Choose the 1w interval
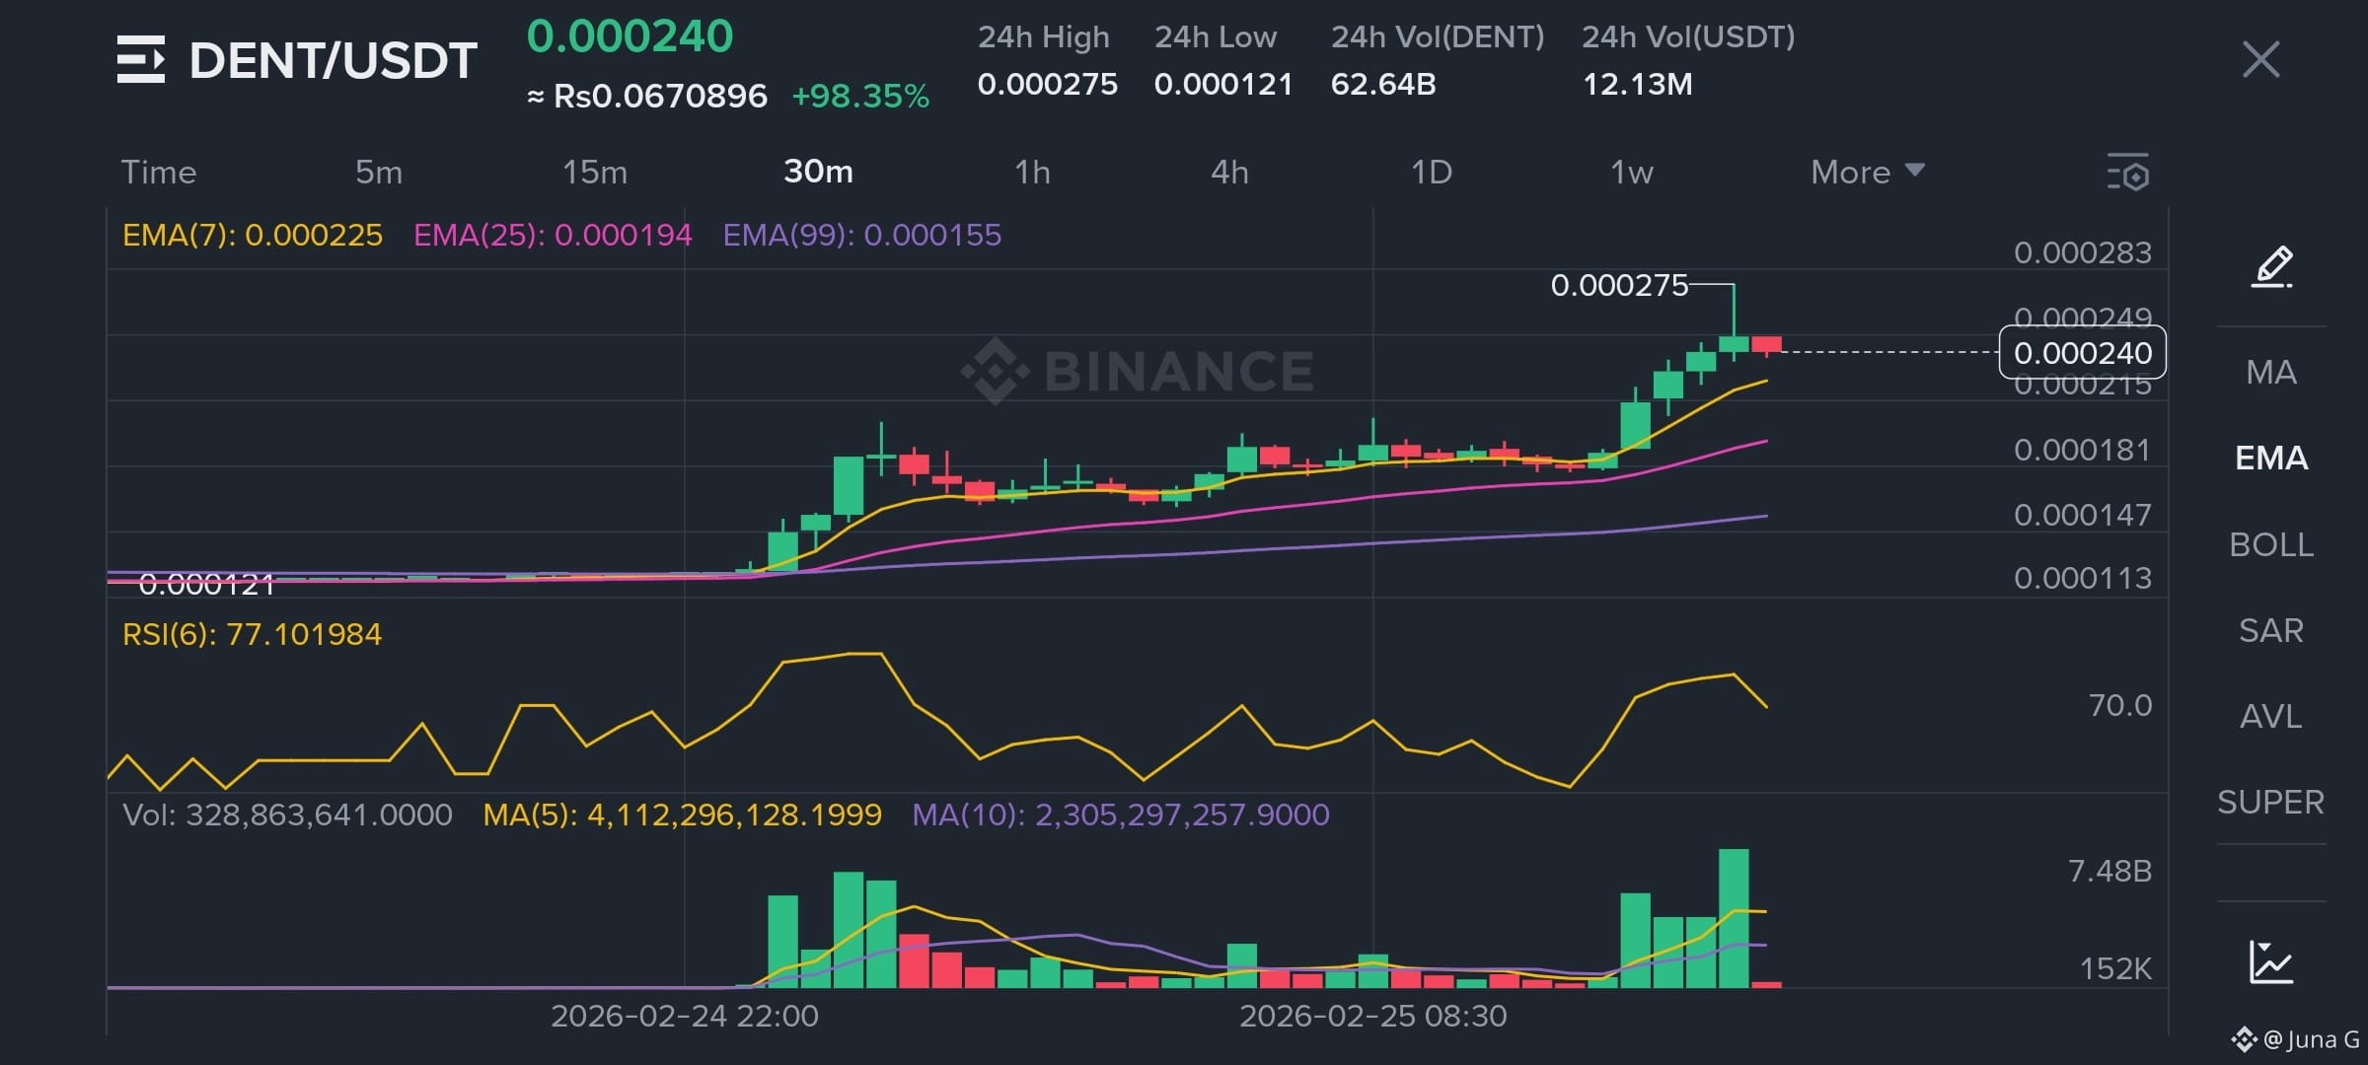The width and height of the screenshot is (2368, 1065). (1632, 172)
